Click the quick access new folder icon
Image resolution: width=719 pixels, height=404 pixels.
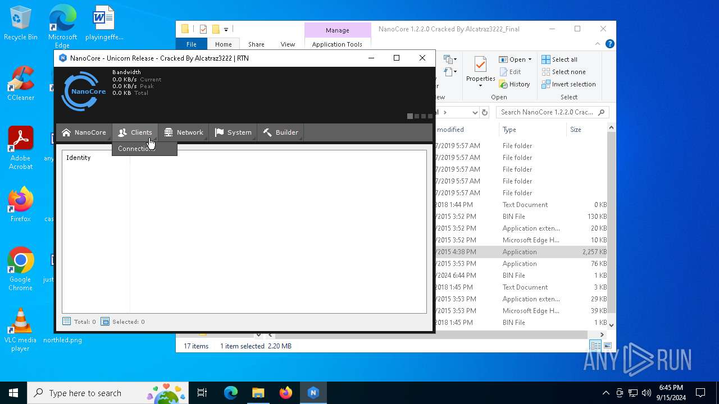[x=216, y=29]
